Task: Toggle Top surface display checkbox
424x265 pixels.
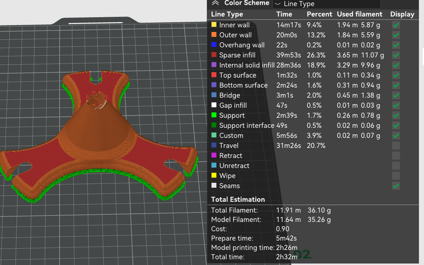Action: coord(396,75)
